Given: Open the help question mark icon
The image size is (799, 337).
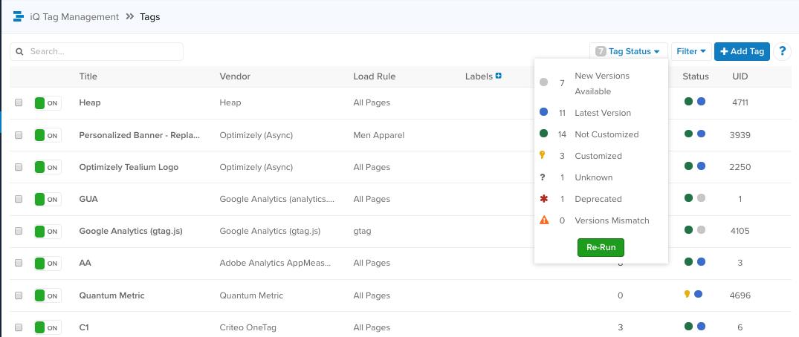Looking at the screenshot, I should point(782,51).
